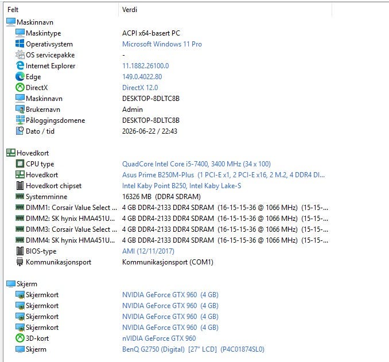Open the QuadCore Intel Core i5-7400 link
This screenshot has width=389, height=362.
[196, 164]
